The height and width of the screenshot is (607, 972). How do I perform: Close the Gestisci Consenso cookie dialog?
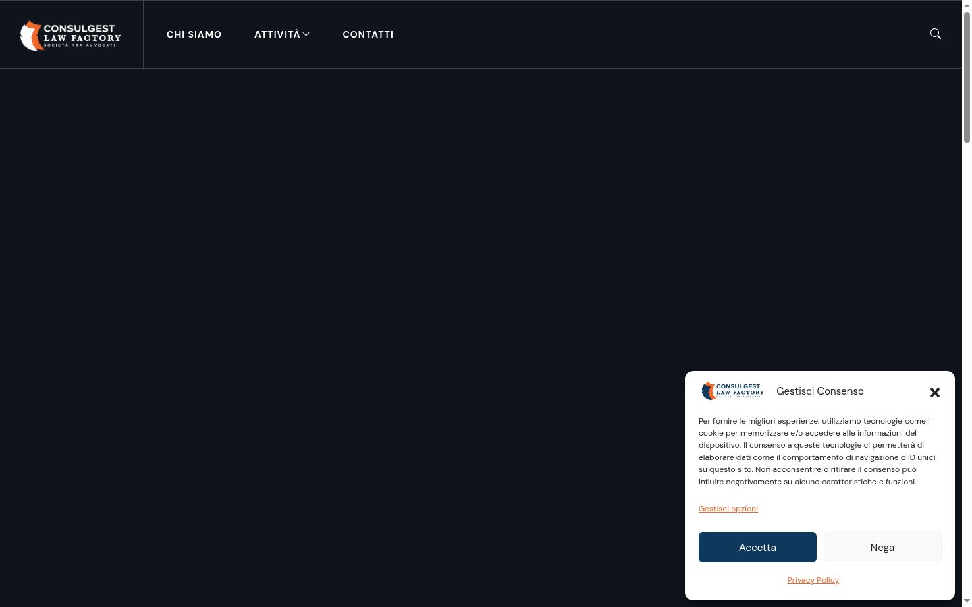tap(935, 393)
